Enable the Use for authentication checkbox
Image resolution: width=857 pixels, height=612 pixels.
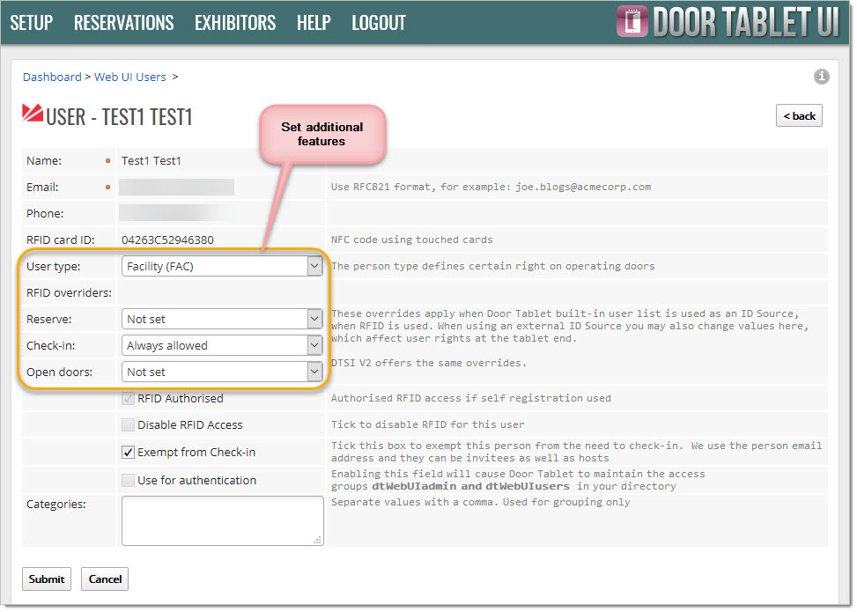[129, 481]
